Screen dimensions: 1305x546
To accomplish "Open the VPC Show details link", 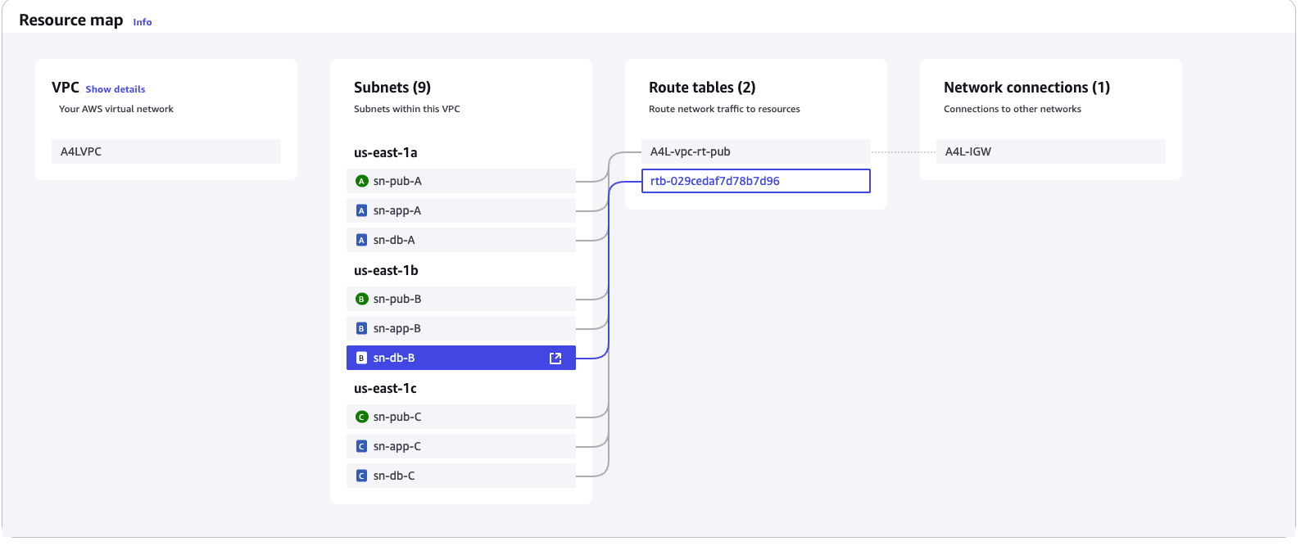I will [116, 89].
